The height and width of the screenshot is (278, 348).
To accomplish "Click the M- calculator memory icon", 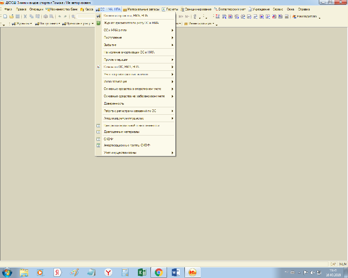I will pyautogui.click(x=187, y=17).
